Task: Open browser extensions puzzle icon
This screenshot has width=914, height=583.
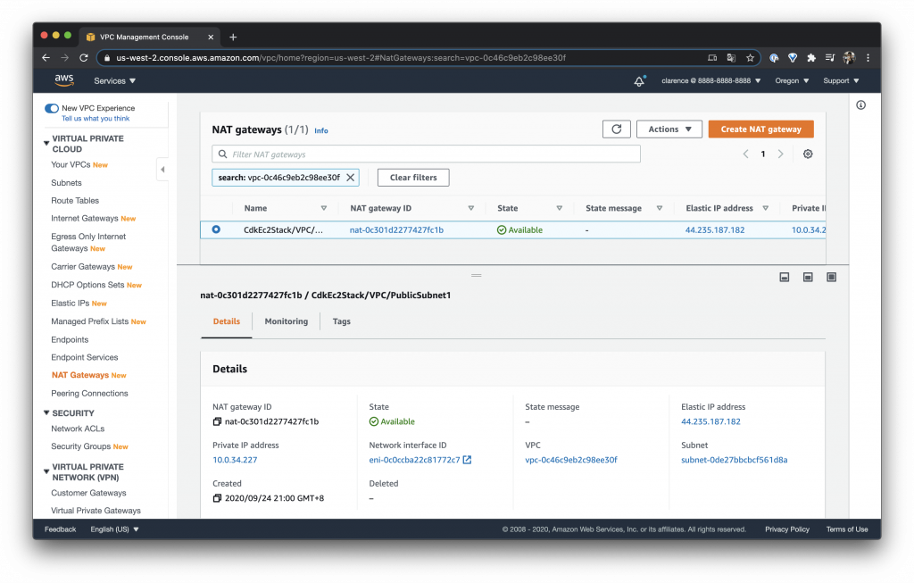Action: [810, 58]
